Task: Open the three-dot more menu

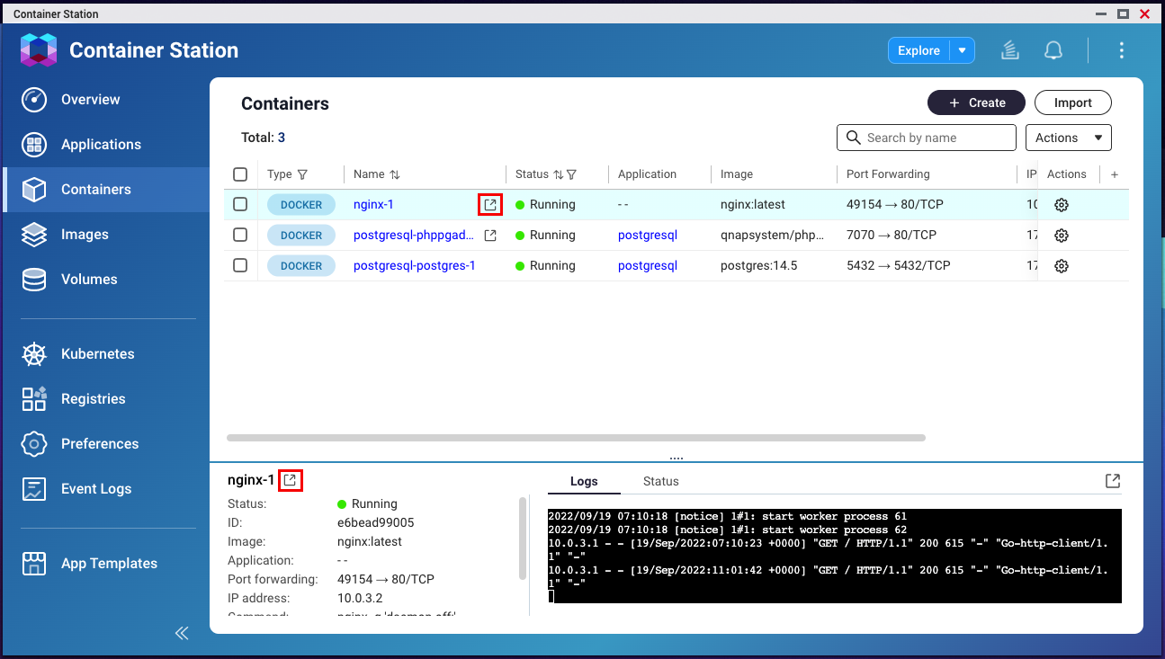Action: coord(1121,50)
